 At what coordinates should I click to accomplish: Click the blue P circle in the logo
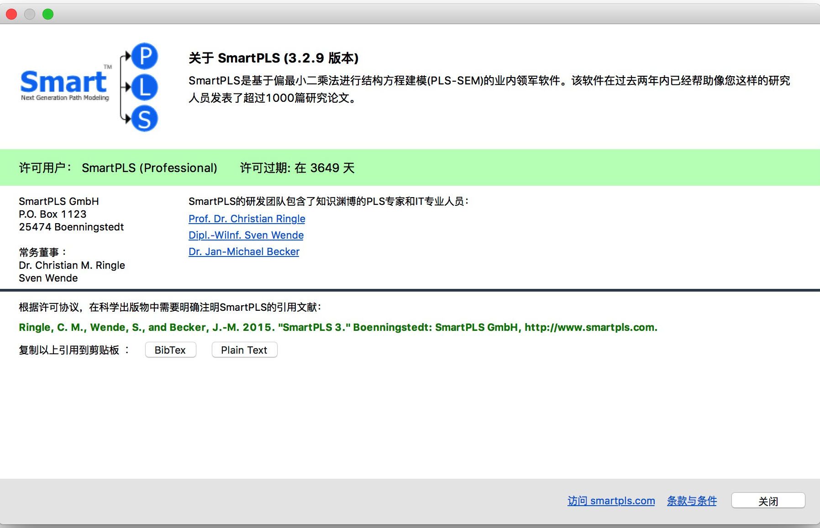click(x=145, y=56)
